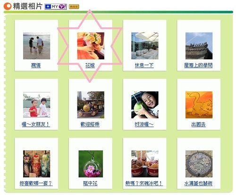
Task: Open the family beach photo thumbnail
Action: tap(36, 46)
